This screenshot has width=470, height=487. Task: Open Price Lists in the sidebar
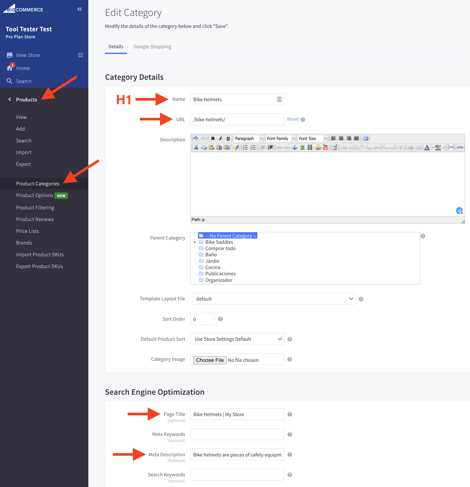click(27, 231)
